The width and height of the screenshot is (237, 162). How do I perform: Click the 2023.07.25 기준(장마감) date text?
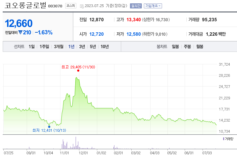(x=106, y=6)
